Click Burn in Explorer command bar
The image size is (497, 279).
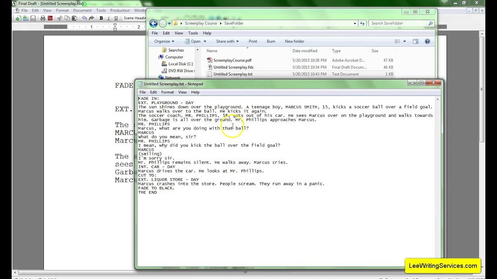click(271, 41)
